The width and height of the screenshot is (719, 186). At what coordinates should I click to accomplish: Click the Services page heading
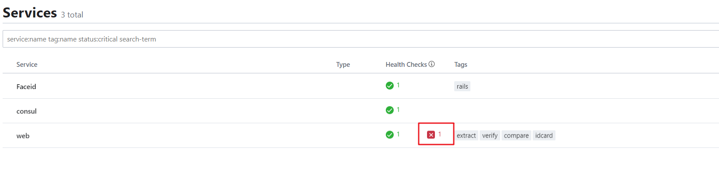point(30,13)
